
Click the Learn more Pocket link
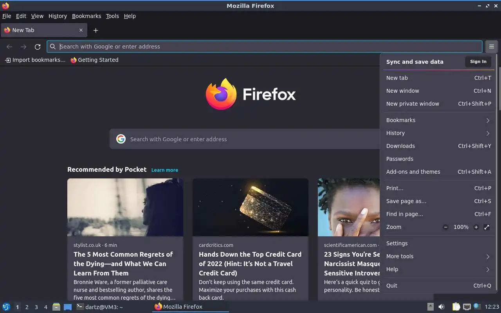coord(164,170)
